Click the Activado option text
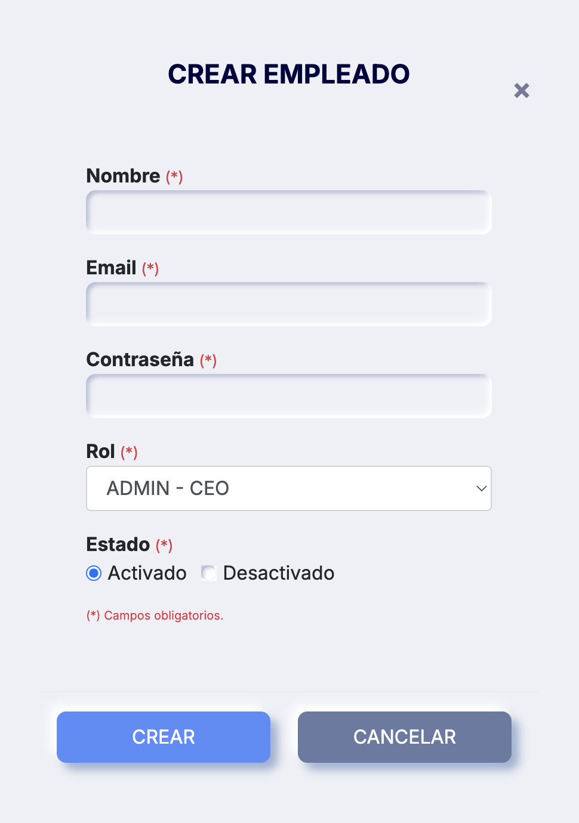Image resolution: width=579 pixels, height=823 pixels. 147,573
